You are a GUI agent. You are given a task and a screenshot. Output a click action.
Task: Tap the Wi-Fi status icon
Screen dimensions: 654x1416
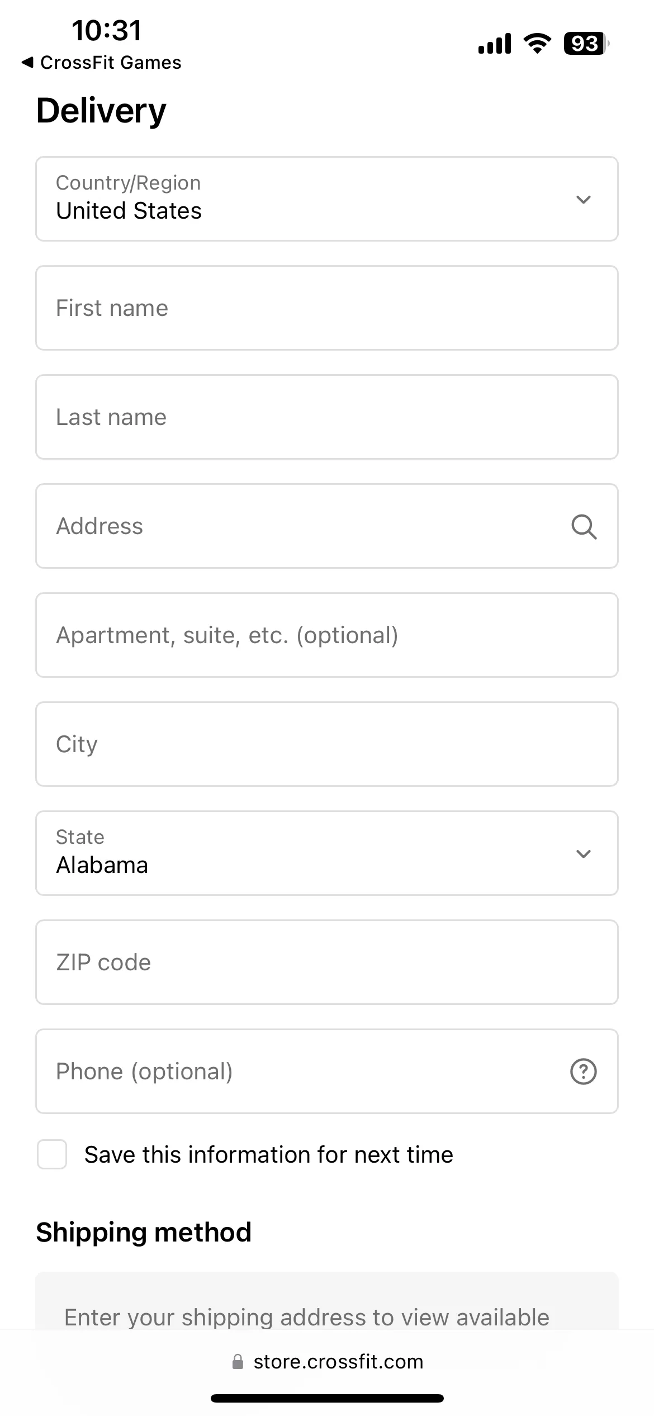pyautogui.click(x=537, y=44)
